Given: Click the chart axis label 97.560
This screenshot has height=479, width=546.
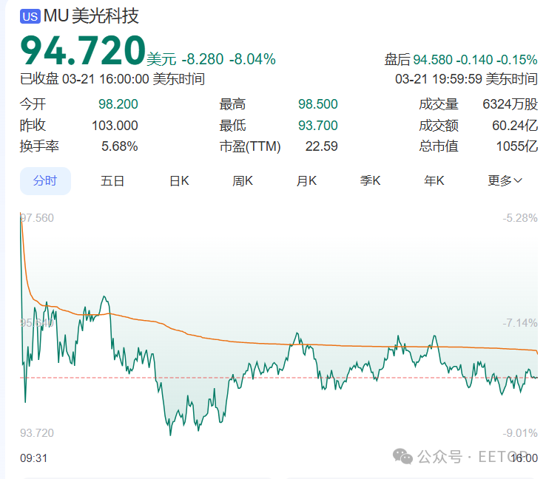Looking at the screenshot, I should tap(37, 218).
